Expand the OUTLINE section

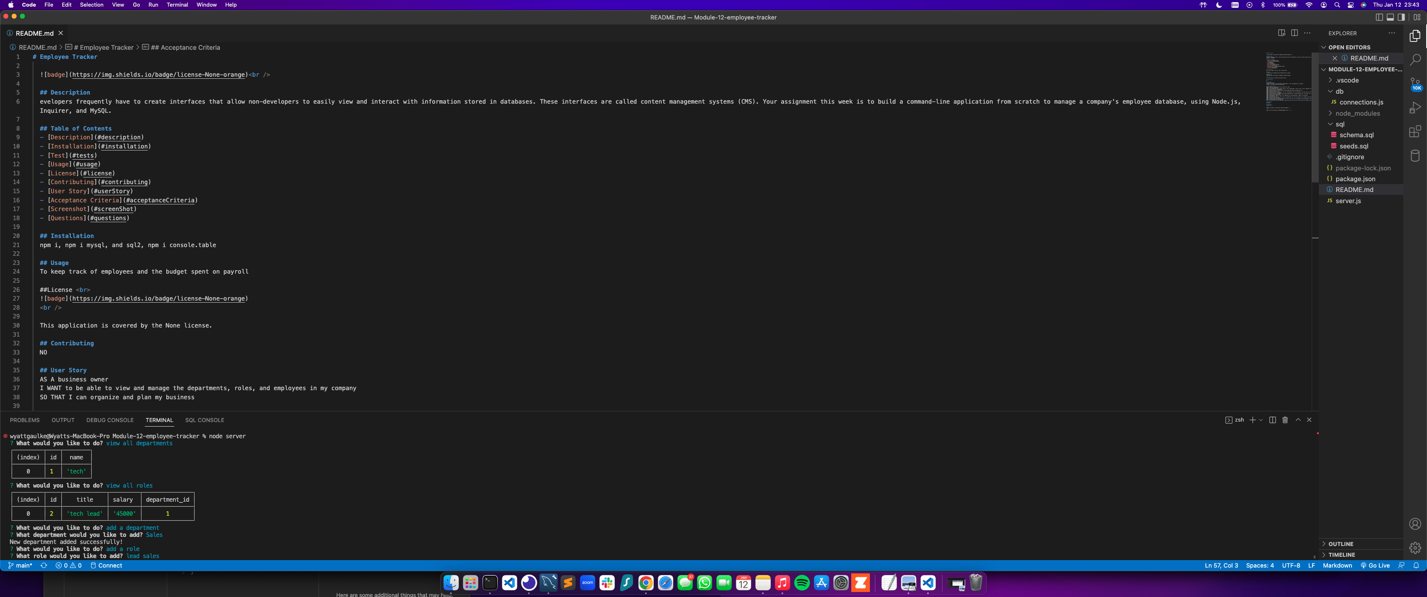coord(1341,544)
